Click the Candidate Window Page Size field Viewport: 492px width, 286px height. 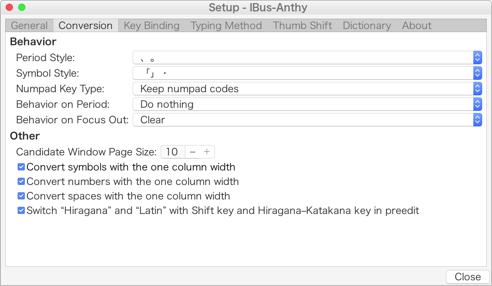172,152
